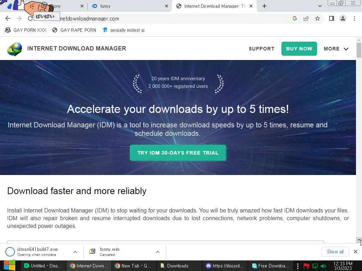Switch to https://discord... taskbar window
The image size is (362, 271).
click(225, 266)
